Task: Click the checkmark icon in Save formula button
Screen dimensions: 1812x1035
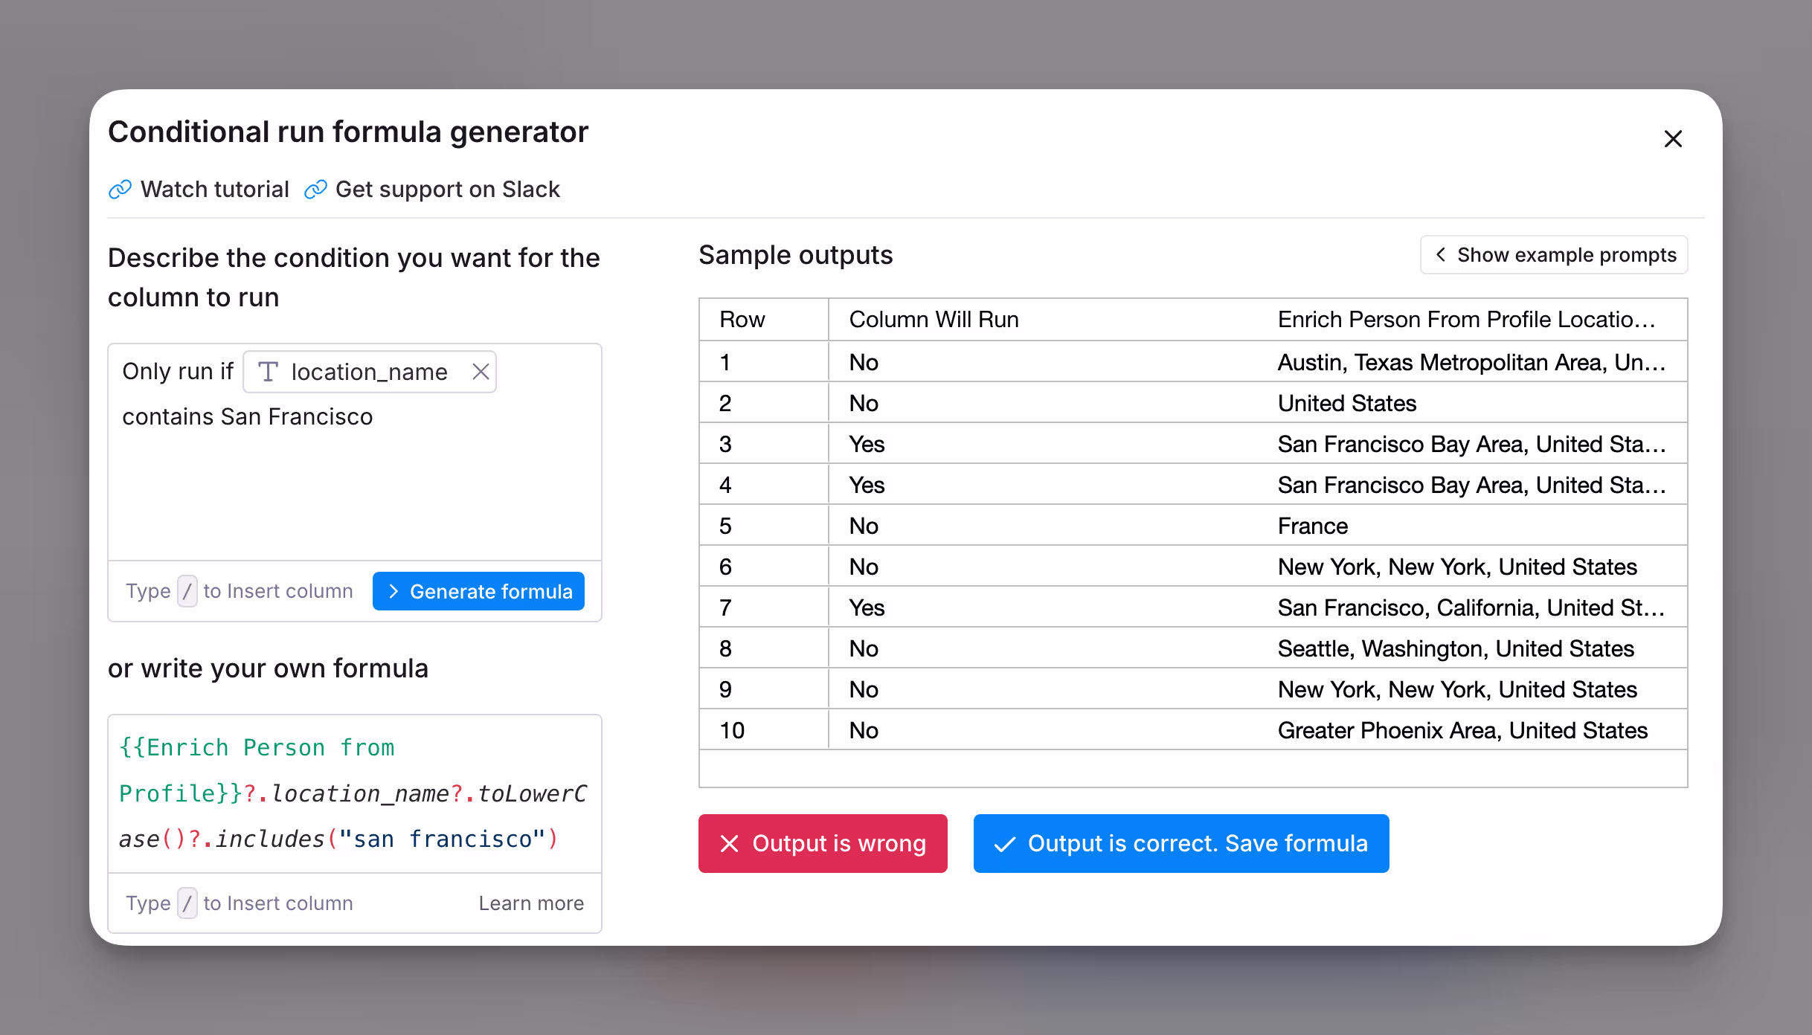Action: coord(1005,843)
